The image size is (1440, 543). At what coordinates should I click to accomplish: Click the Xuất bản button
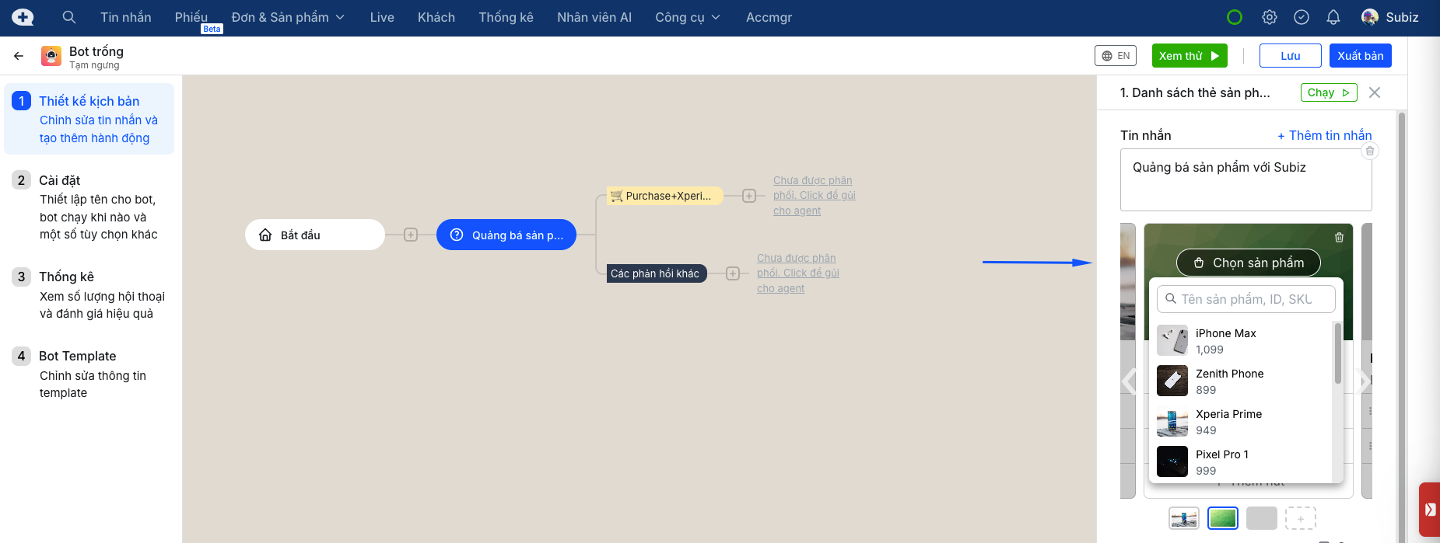pos(1360,56)
